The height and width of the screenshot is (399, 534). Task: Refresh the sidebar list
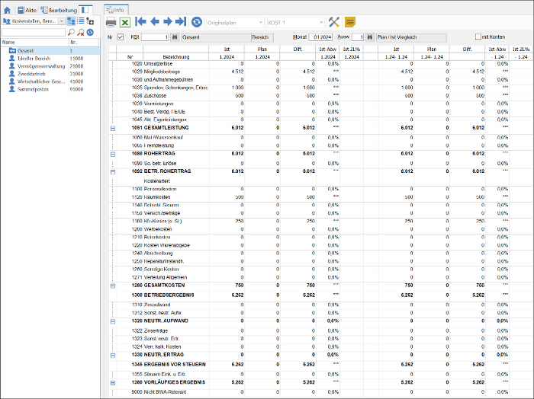90,32
